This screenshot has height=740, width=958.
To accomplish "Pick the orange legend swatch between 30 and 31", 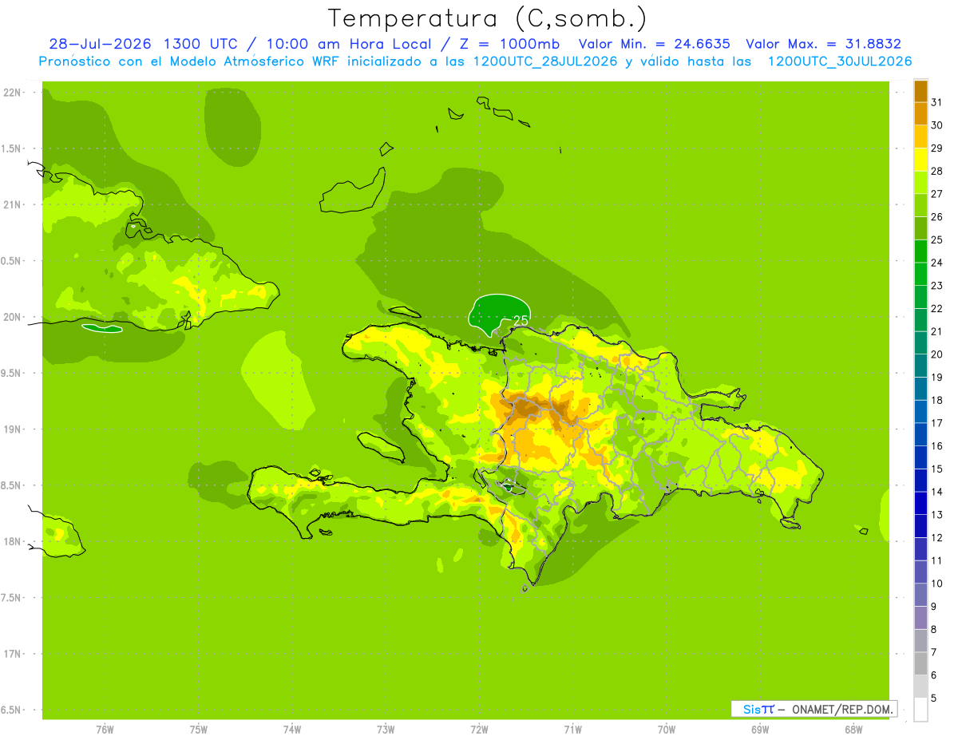I will pyautogui.click(x=920, y=113).
